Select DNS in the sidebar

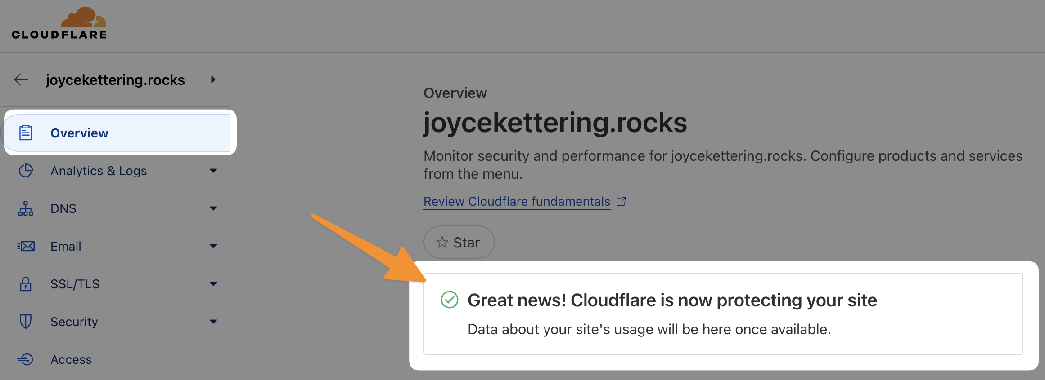63,208
